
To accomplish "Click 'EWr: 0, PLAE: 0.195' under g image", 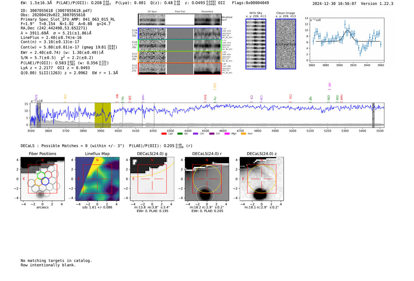I will tap(152, 211).
